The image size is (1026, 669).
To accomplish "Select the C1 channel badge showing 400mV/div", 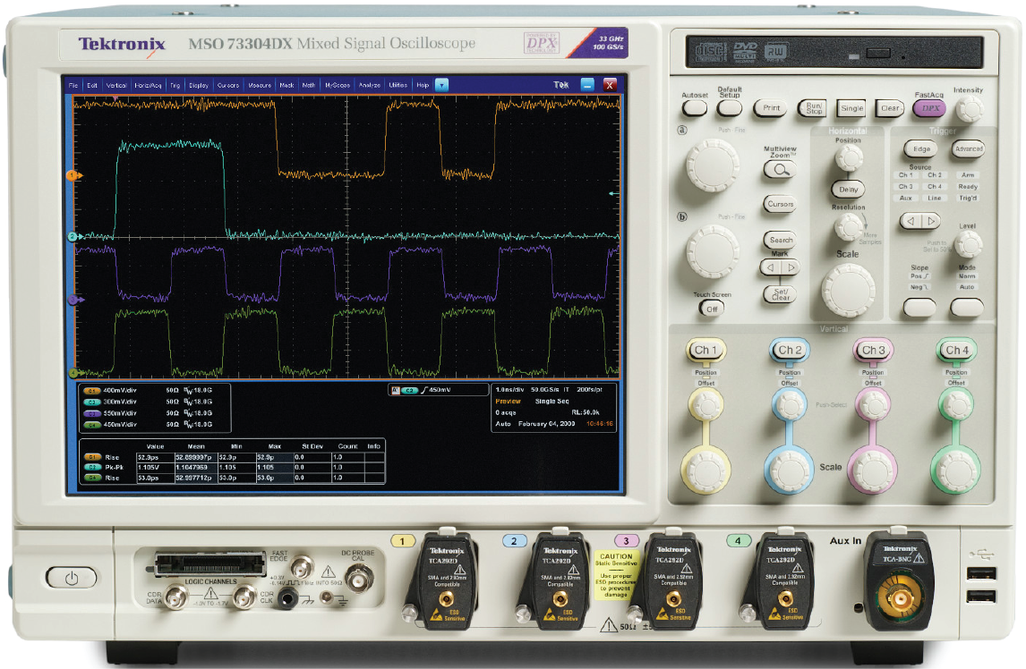I will (x=93, y=391).
